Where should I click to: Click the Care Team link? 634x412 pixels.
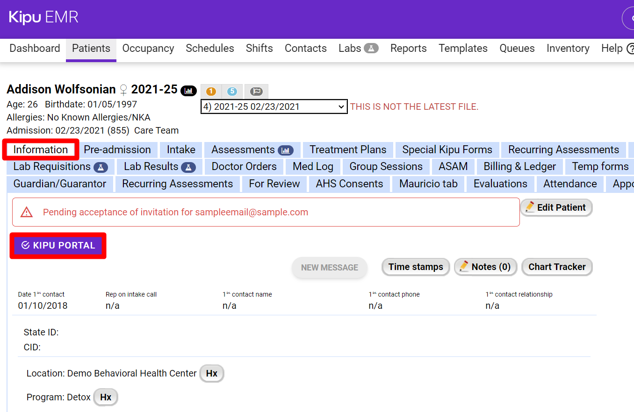pyautogui.click(x=156, y=131)
